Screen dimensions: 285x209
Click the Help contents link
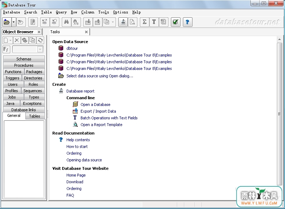(x=78, y=140)
